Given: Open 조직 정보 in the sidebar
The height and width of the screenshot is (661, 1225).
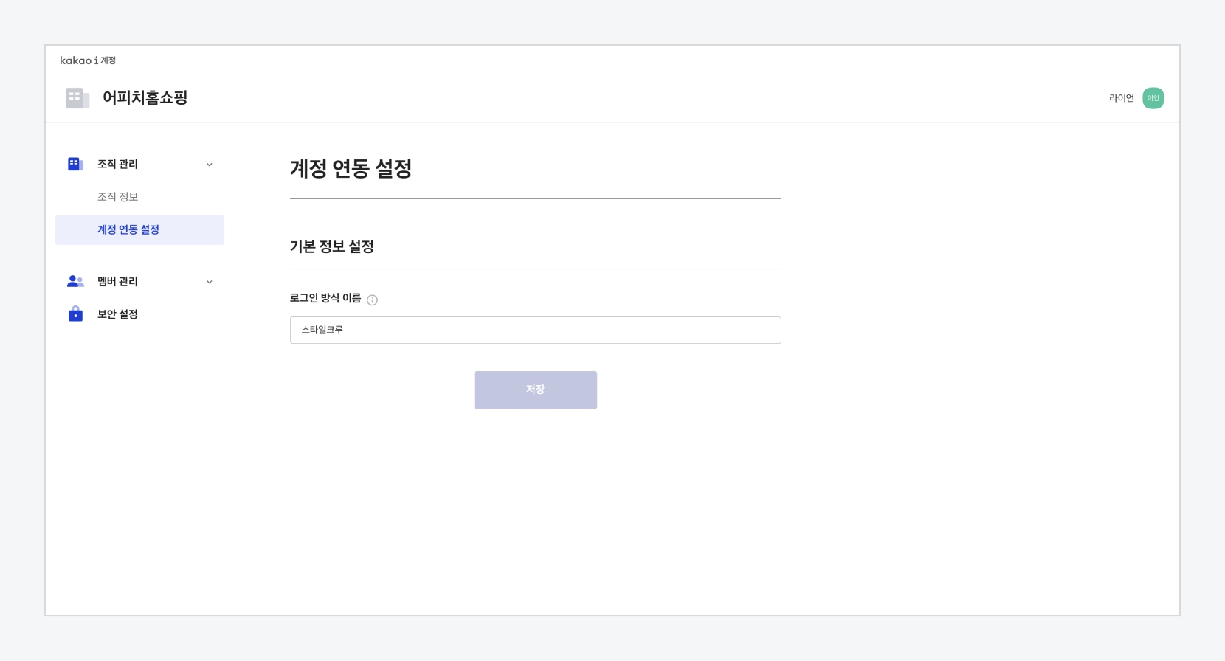Looking at the screenshot, I should click(118, 197).
